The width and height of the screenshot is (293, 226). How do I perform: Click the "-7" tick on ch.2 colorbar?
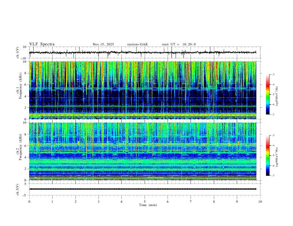click(273, 176)
